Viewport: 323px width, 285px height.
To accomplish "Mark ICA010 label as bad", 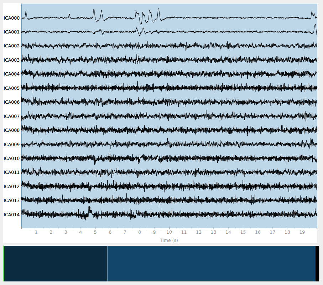I will click(11, 159).
